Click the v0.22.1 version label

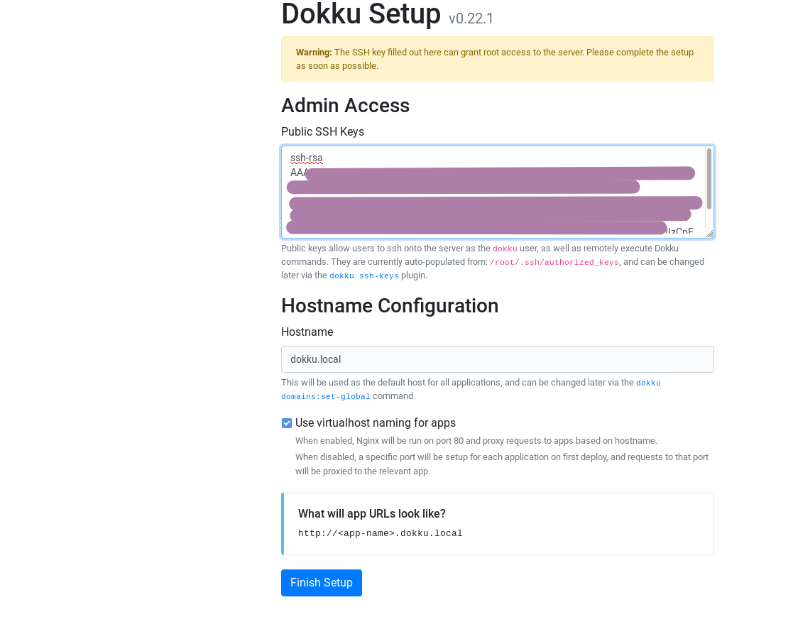471,18
